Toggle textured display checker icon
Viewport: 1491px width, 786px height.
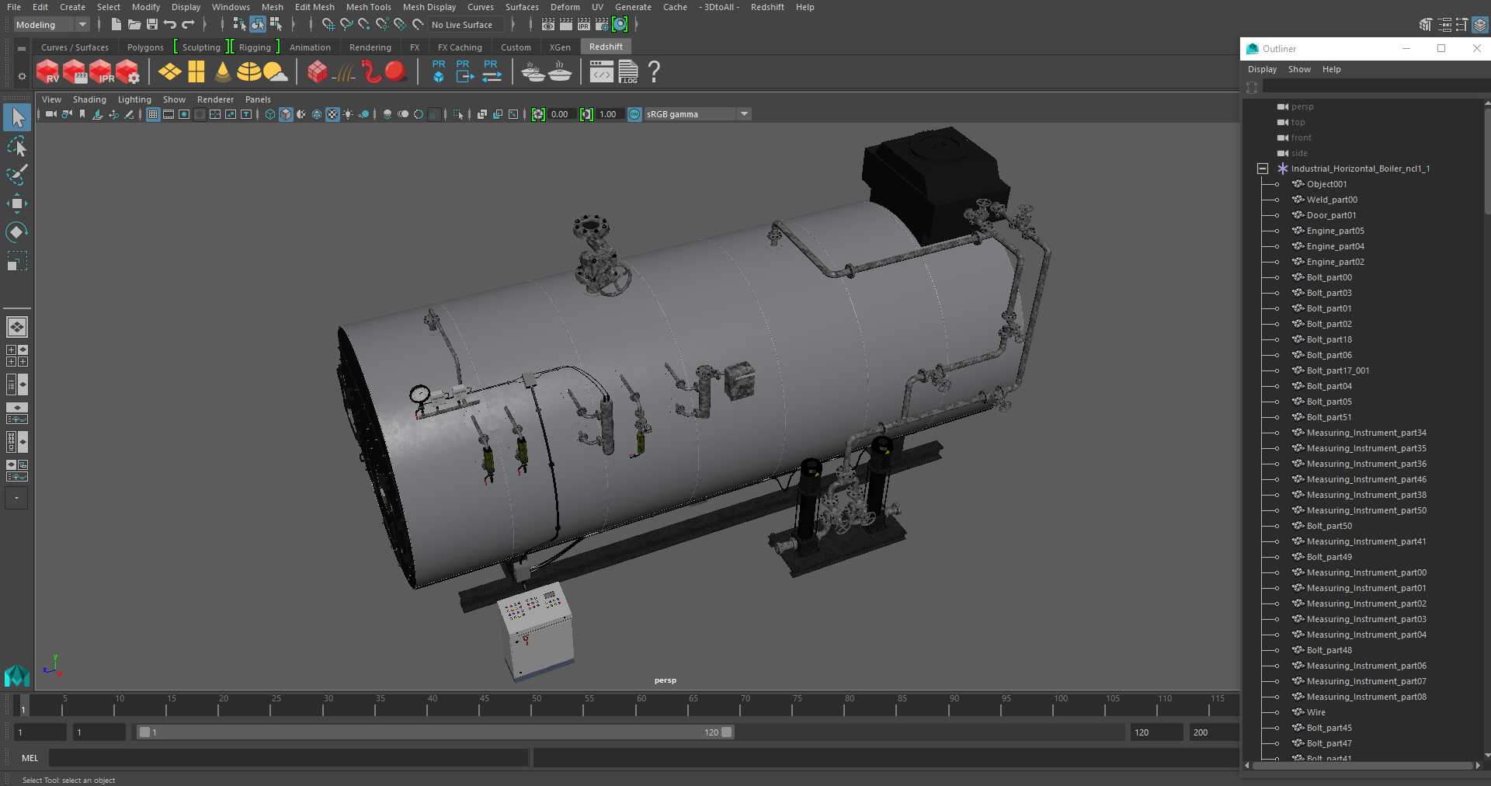(x=332, y=114)
